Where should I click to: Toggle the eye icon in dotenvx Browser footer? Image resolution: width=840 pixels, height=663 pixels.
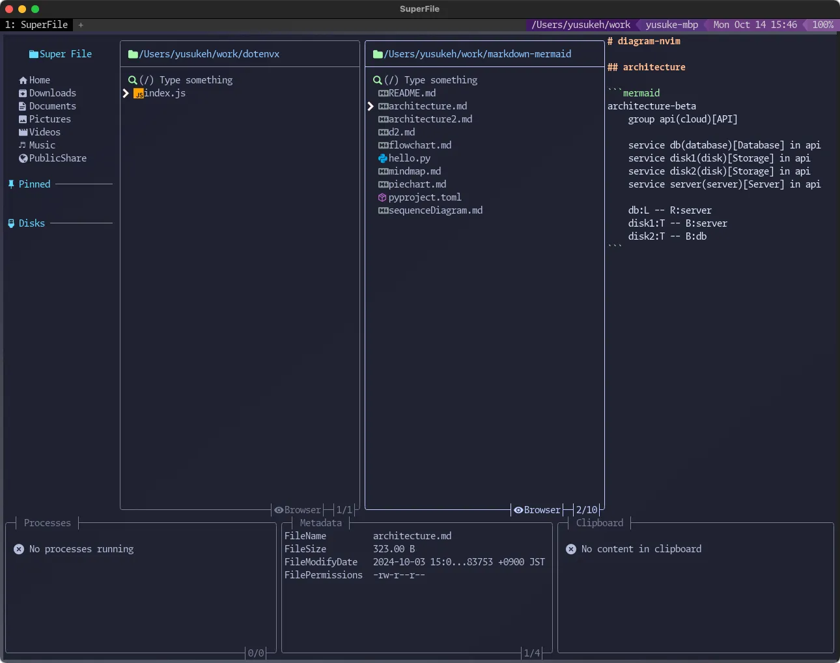tap(279, 510)
